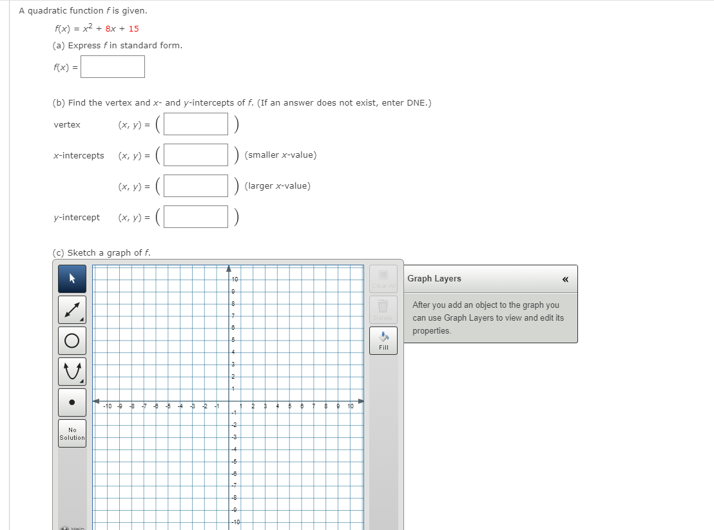Open the Help link below the toolbar
Image resolution: width=714 pixels, height=530 pixels.
click(72, 526)
